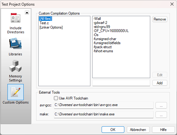This screenshot has height=135, width=177.
Task: Select [All files] in file list
Action: point(45,19)
